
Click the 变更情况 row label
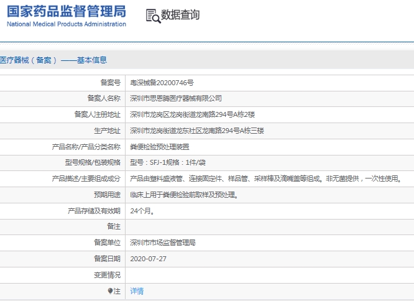(x=107, y=275)
